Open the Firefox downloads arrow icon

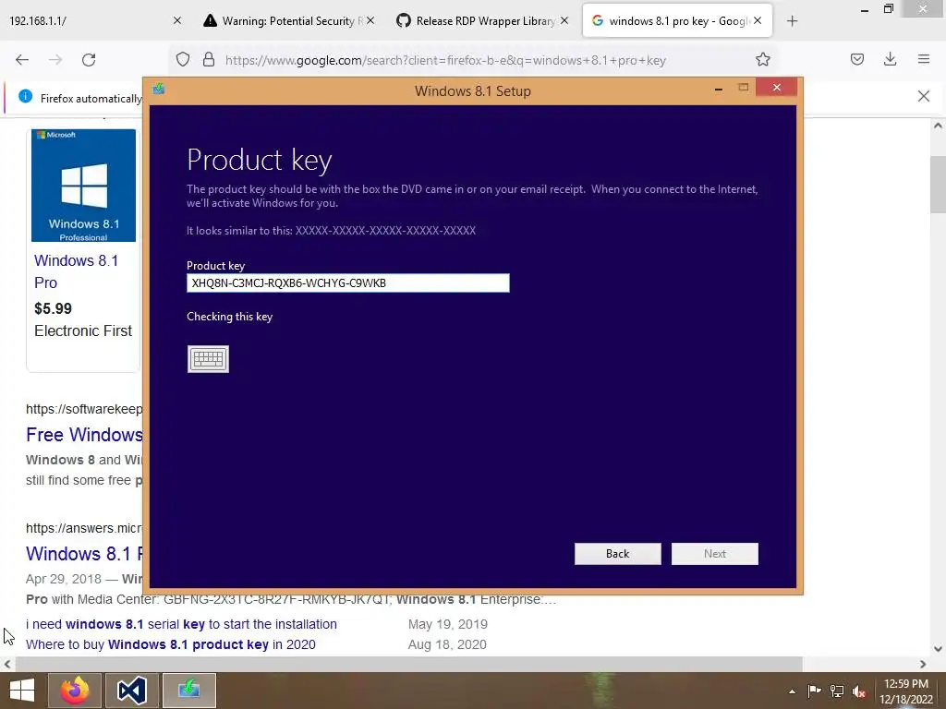pos(890,59)
